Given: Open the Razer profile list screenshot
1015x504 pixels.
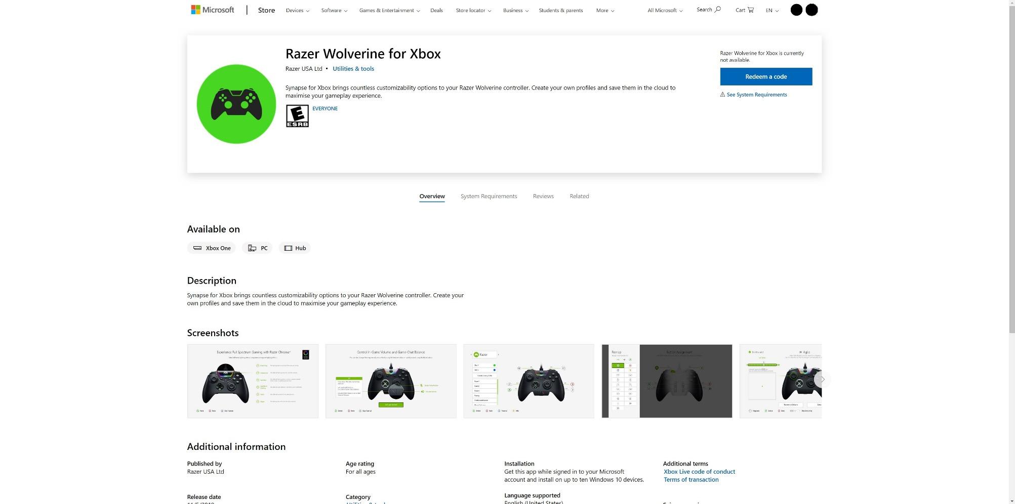Looking at the screenshot, I should click(x=529, y=381).
